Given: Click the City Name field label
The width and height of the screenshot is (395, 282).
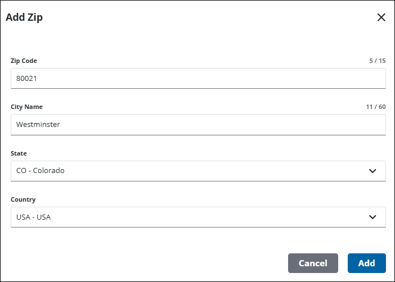Looking at the screenshot, I should click(x=26, y=107).
